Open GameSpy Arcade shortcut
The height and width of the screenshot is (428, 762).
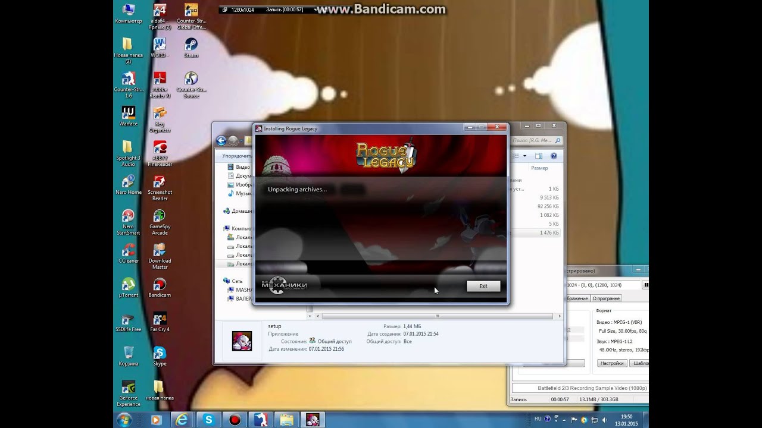click(x=160, y=222)
